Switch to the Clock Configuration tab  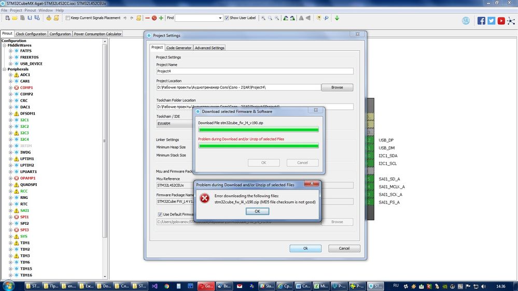coord(31,34)
